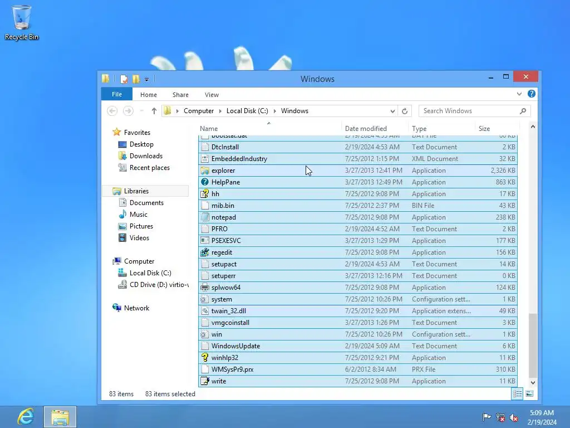Open the address bar history dropdown

[392, 111]
